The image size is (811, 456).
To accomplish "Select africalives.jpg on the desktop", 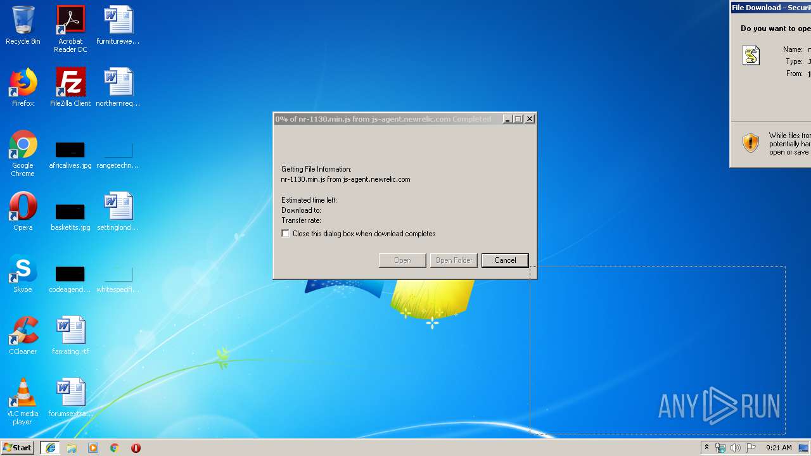I will tap(70, 155).
